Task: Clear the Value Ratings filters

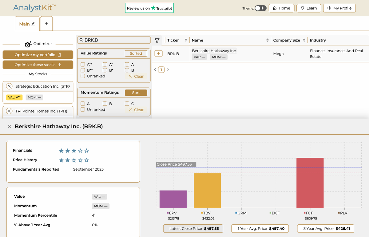Action: [136, 76]
